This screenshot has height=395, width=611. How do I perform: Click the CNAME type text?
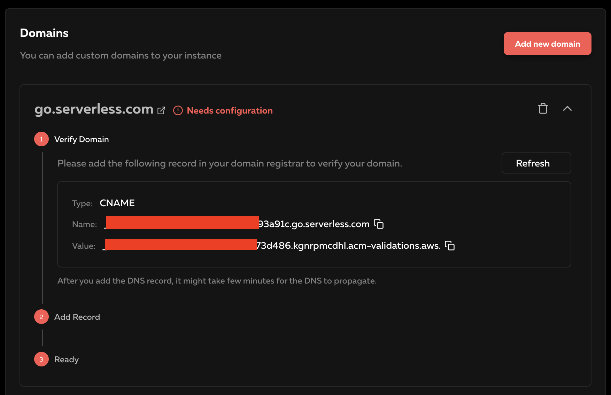click(117, 203)
